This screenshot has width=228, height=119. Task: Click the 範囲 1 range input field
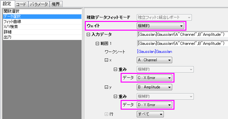[183, 44]
